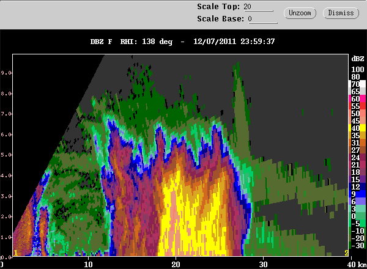Click the yellow marker 1 at plot corner
Screen dimensions: 367x269
pyautogui.click(x=15, y=253)
